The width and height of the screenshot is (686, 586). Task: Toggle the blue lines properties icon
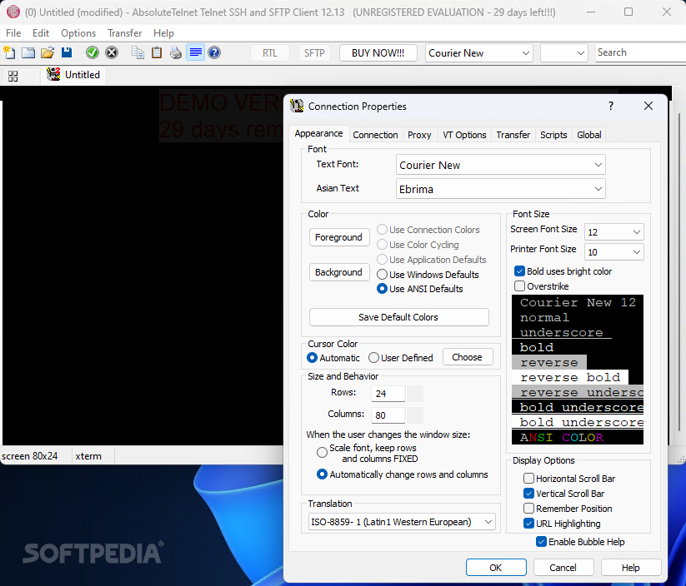195,53
